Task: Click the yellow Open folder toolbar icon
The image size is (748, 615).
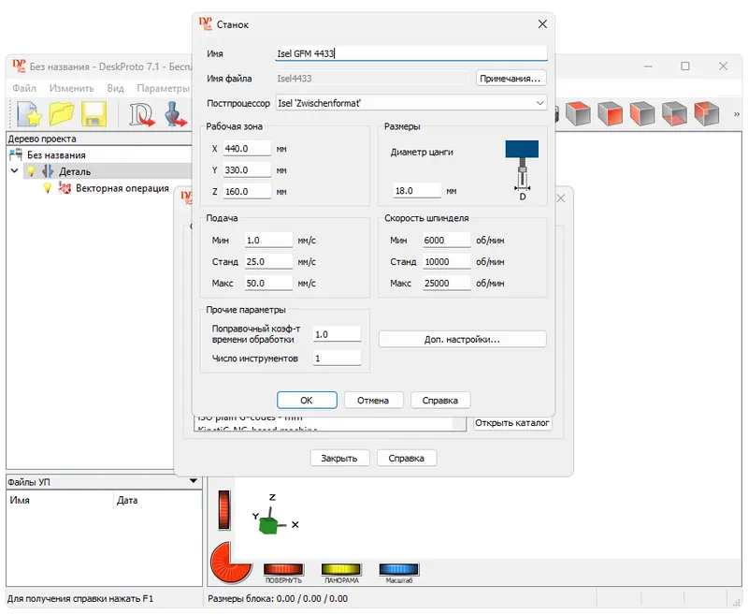Action: click(x=62, y=114)
